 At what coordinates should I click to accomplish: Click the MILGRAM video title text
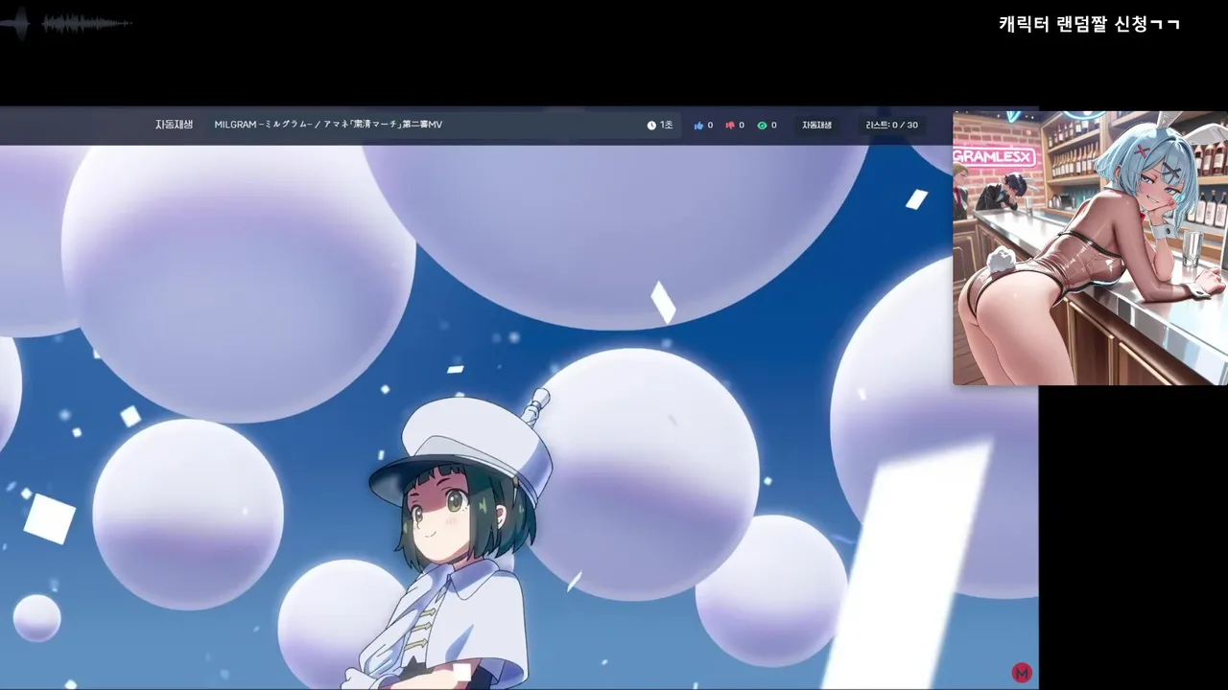click(328, 125)
